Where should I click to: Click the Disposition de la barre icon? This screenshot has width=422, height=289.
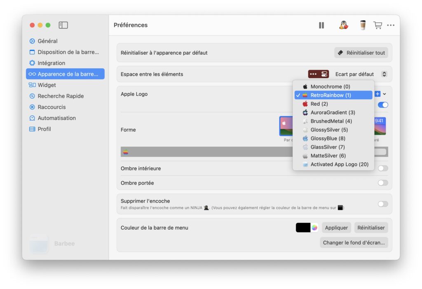pos(32,52)
